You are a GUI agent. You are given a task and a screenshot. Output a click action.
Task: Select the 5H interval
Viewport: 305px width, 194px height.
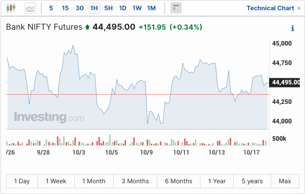tap(109, 8)
